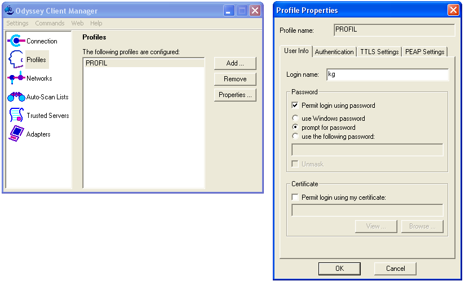This screenshot has height=281, width=465.
Task: Open the Help menu
Action: [96, 23]
